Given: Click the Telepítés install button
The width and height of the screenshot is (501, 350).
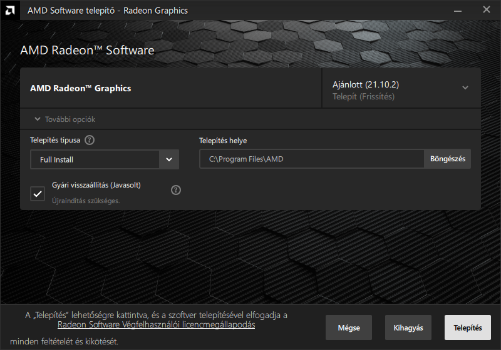Looking at the screenshot, I should [x=467, y=327].
